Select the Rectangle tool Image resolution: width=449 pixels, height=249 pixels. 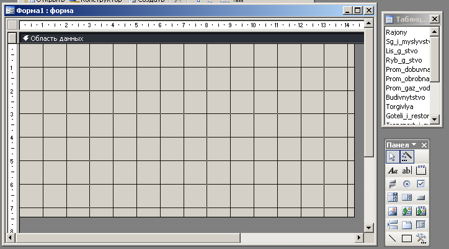coord(407,238)
